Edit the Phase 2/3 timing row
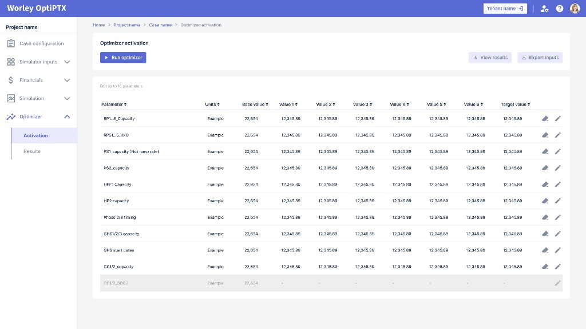Viewport: 586px width, 329px height. pos(557,217)
